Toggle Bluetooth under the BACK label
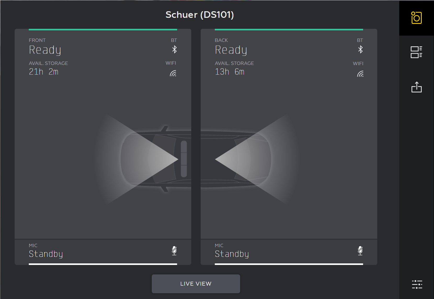The image size is (434, 299). 360,49
